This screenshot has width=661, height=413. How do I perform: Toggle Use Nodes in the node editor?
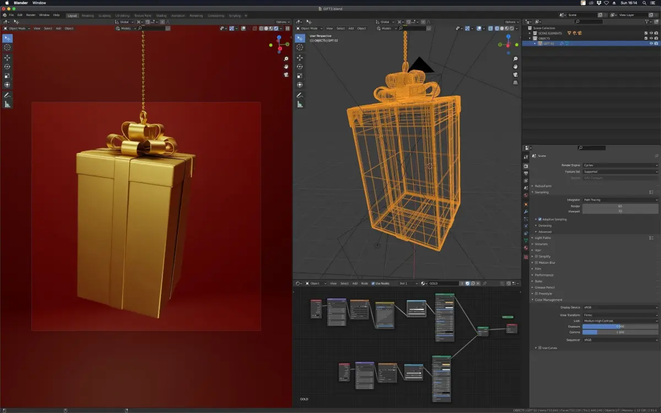(373, 283)
